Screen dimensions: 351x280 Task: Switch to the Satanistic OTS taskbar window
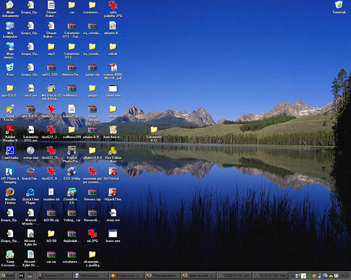(55, 276)
